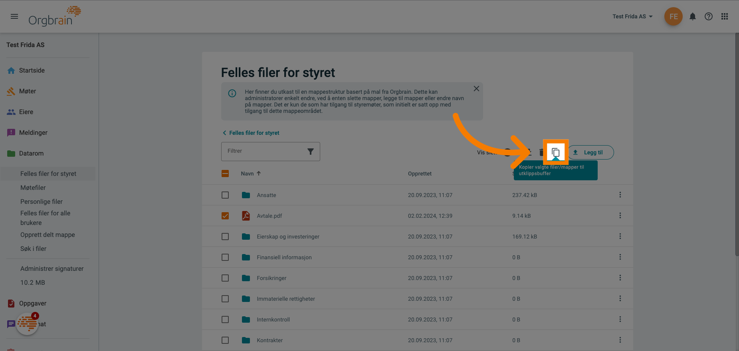Check the Finansiell informasjon checkbox

[x=225, y=257]
